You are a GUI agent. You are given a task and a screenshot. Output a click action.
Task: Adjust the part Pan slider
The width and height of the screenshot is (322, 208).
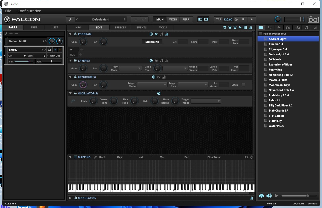[x=52, y=61]
